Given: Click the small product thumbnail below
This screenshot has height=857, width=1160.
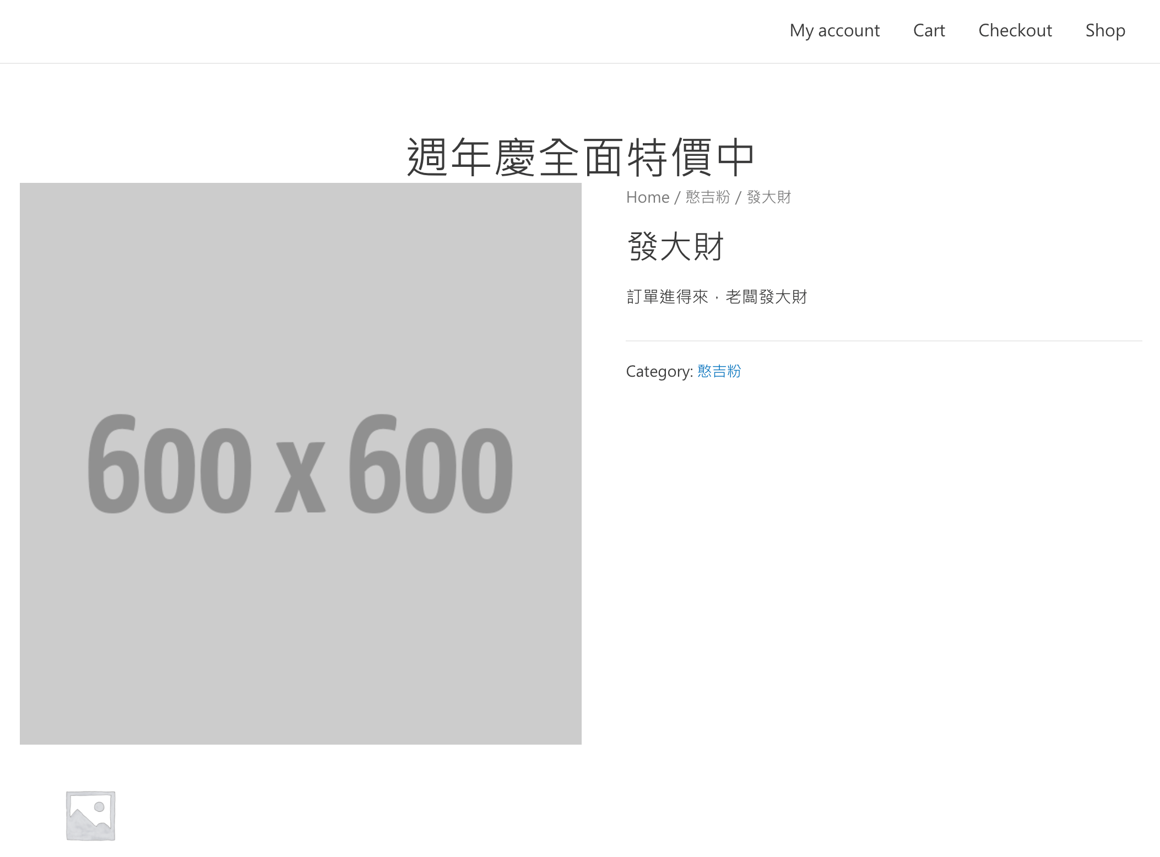Looking at the screenshot, I should click(90, 814).
